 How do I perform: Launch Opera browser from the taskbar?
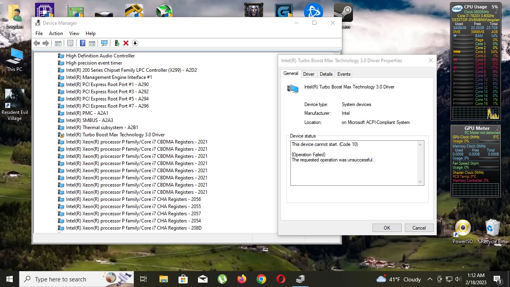[280, 279]
